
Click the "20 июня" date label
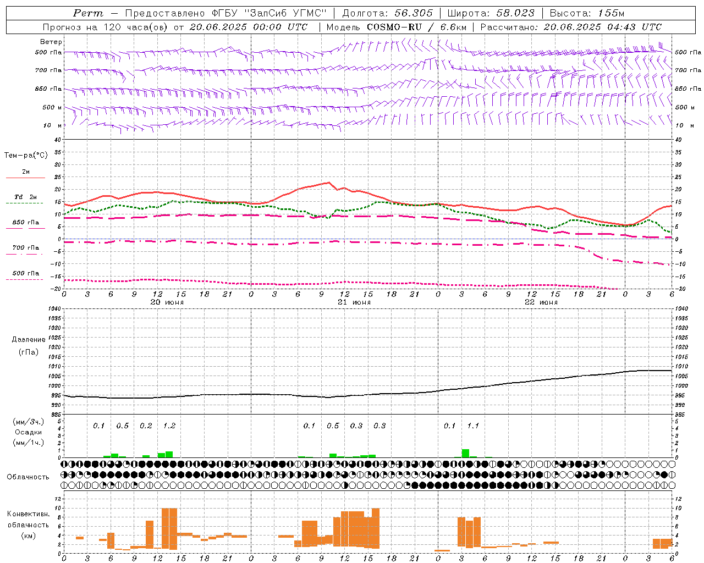(167, 302)
